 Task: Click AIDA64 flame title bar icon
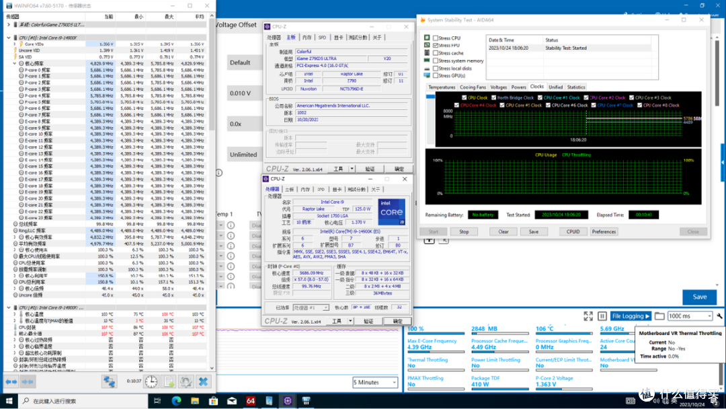tap(423, 20)
